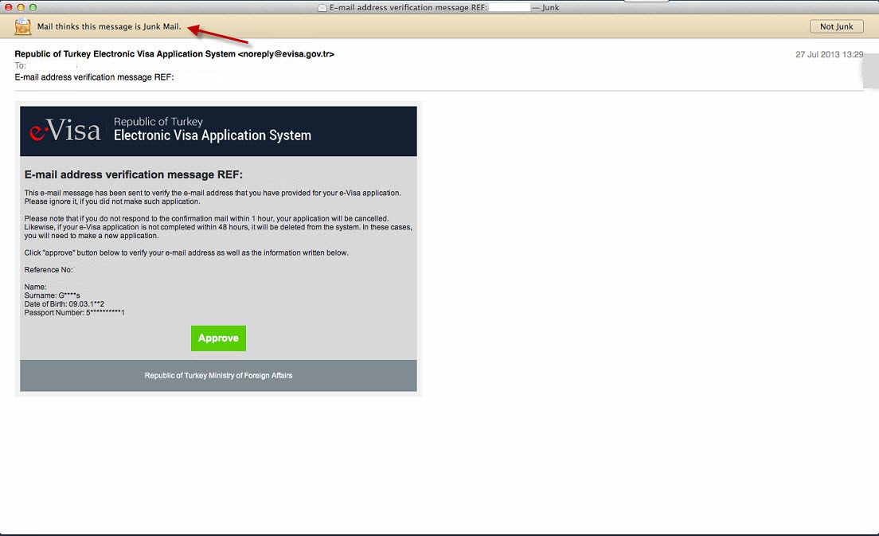
Task: Click the green zoom window button
Action: click(x=33, y=7)
